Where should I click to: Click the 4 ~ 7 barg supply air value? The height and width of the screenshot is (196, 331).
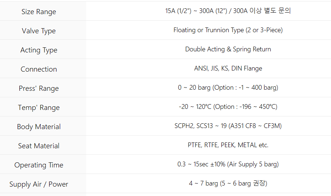tap(228, 183)
